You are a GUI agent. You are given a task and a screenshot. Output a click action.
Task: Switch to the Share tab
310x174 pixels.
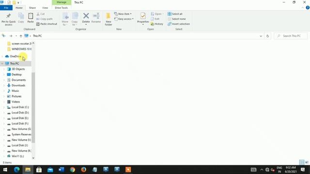click(x=32, y=8)
